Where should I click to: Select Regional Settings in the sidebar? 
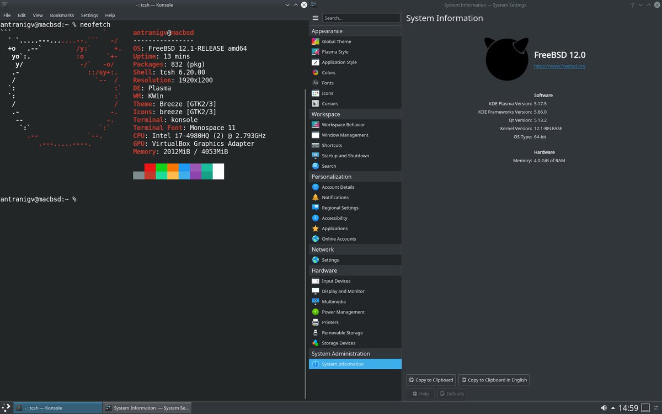[x=355, y=208]
